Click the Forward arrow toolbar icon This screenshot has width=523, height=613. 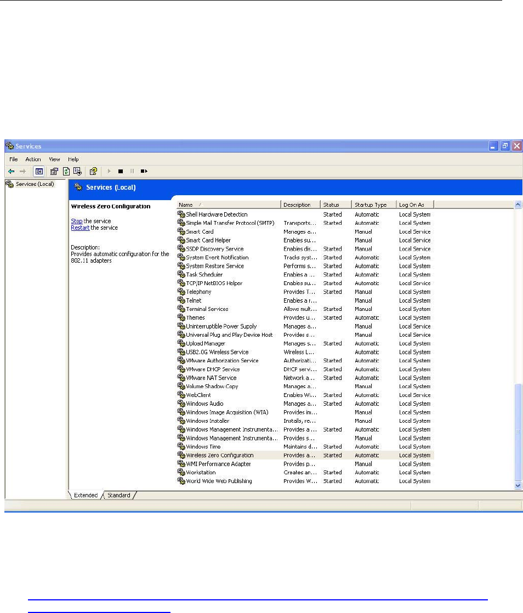[x=22, y=171]
